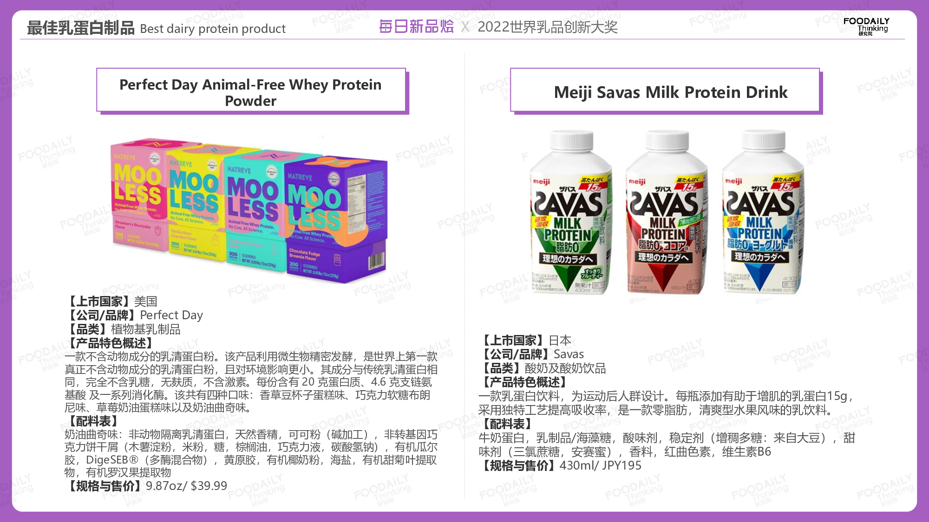The image size is (929, 522).
Task: Click the 上市国家 日本 line
Action: [x=525, y=340]
